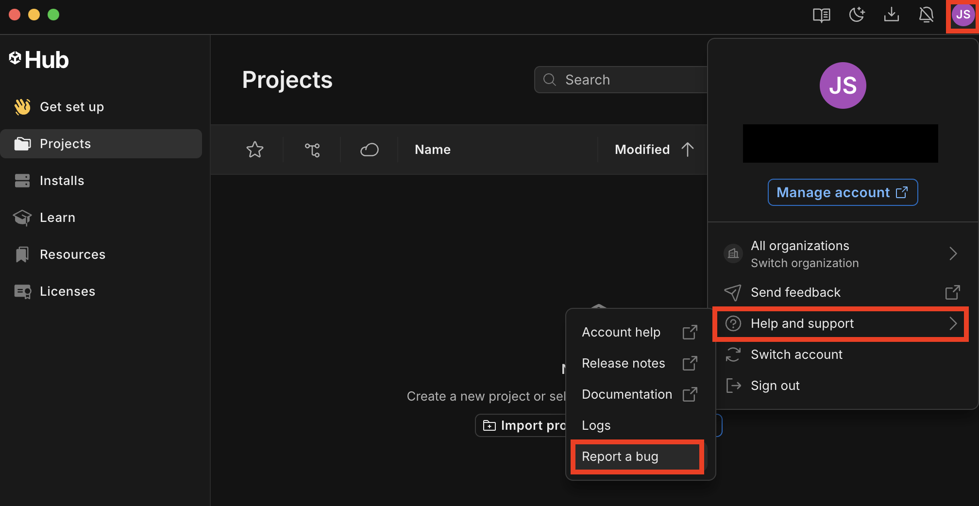Click the JS account avatar in title bar
This screenshot has height=506, width=979.
pos(962,15)
